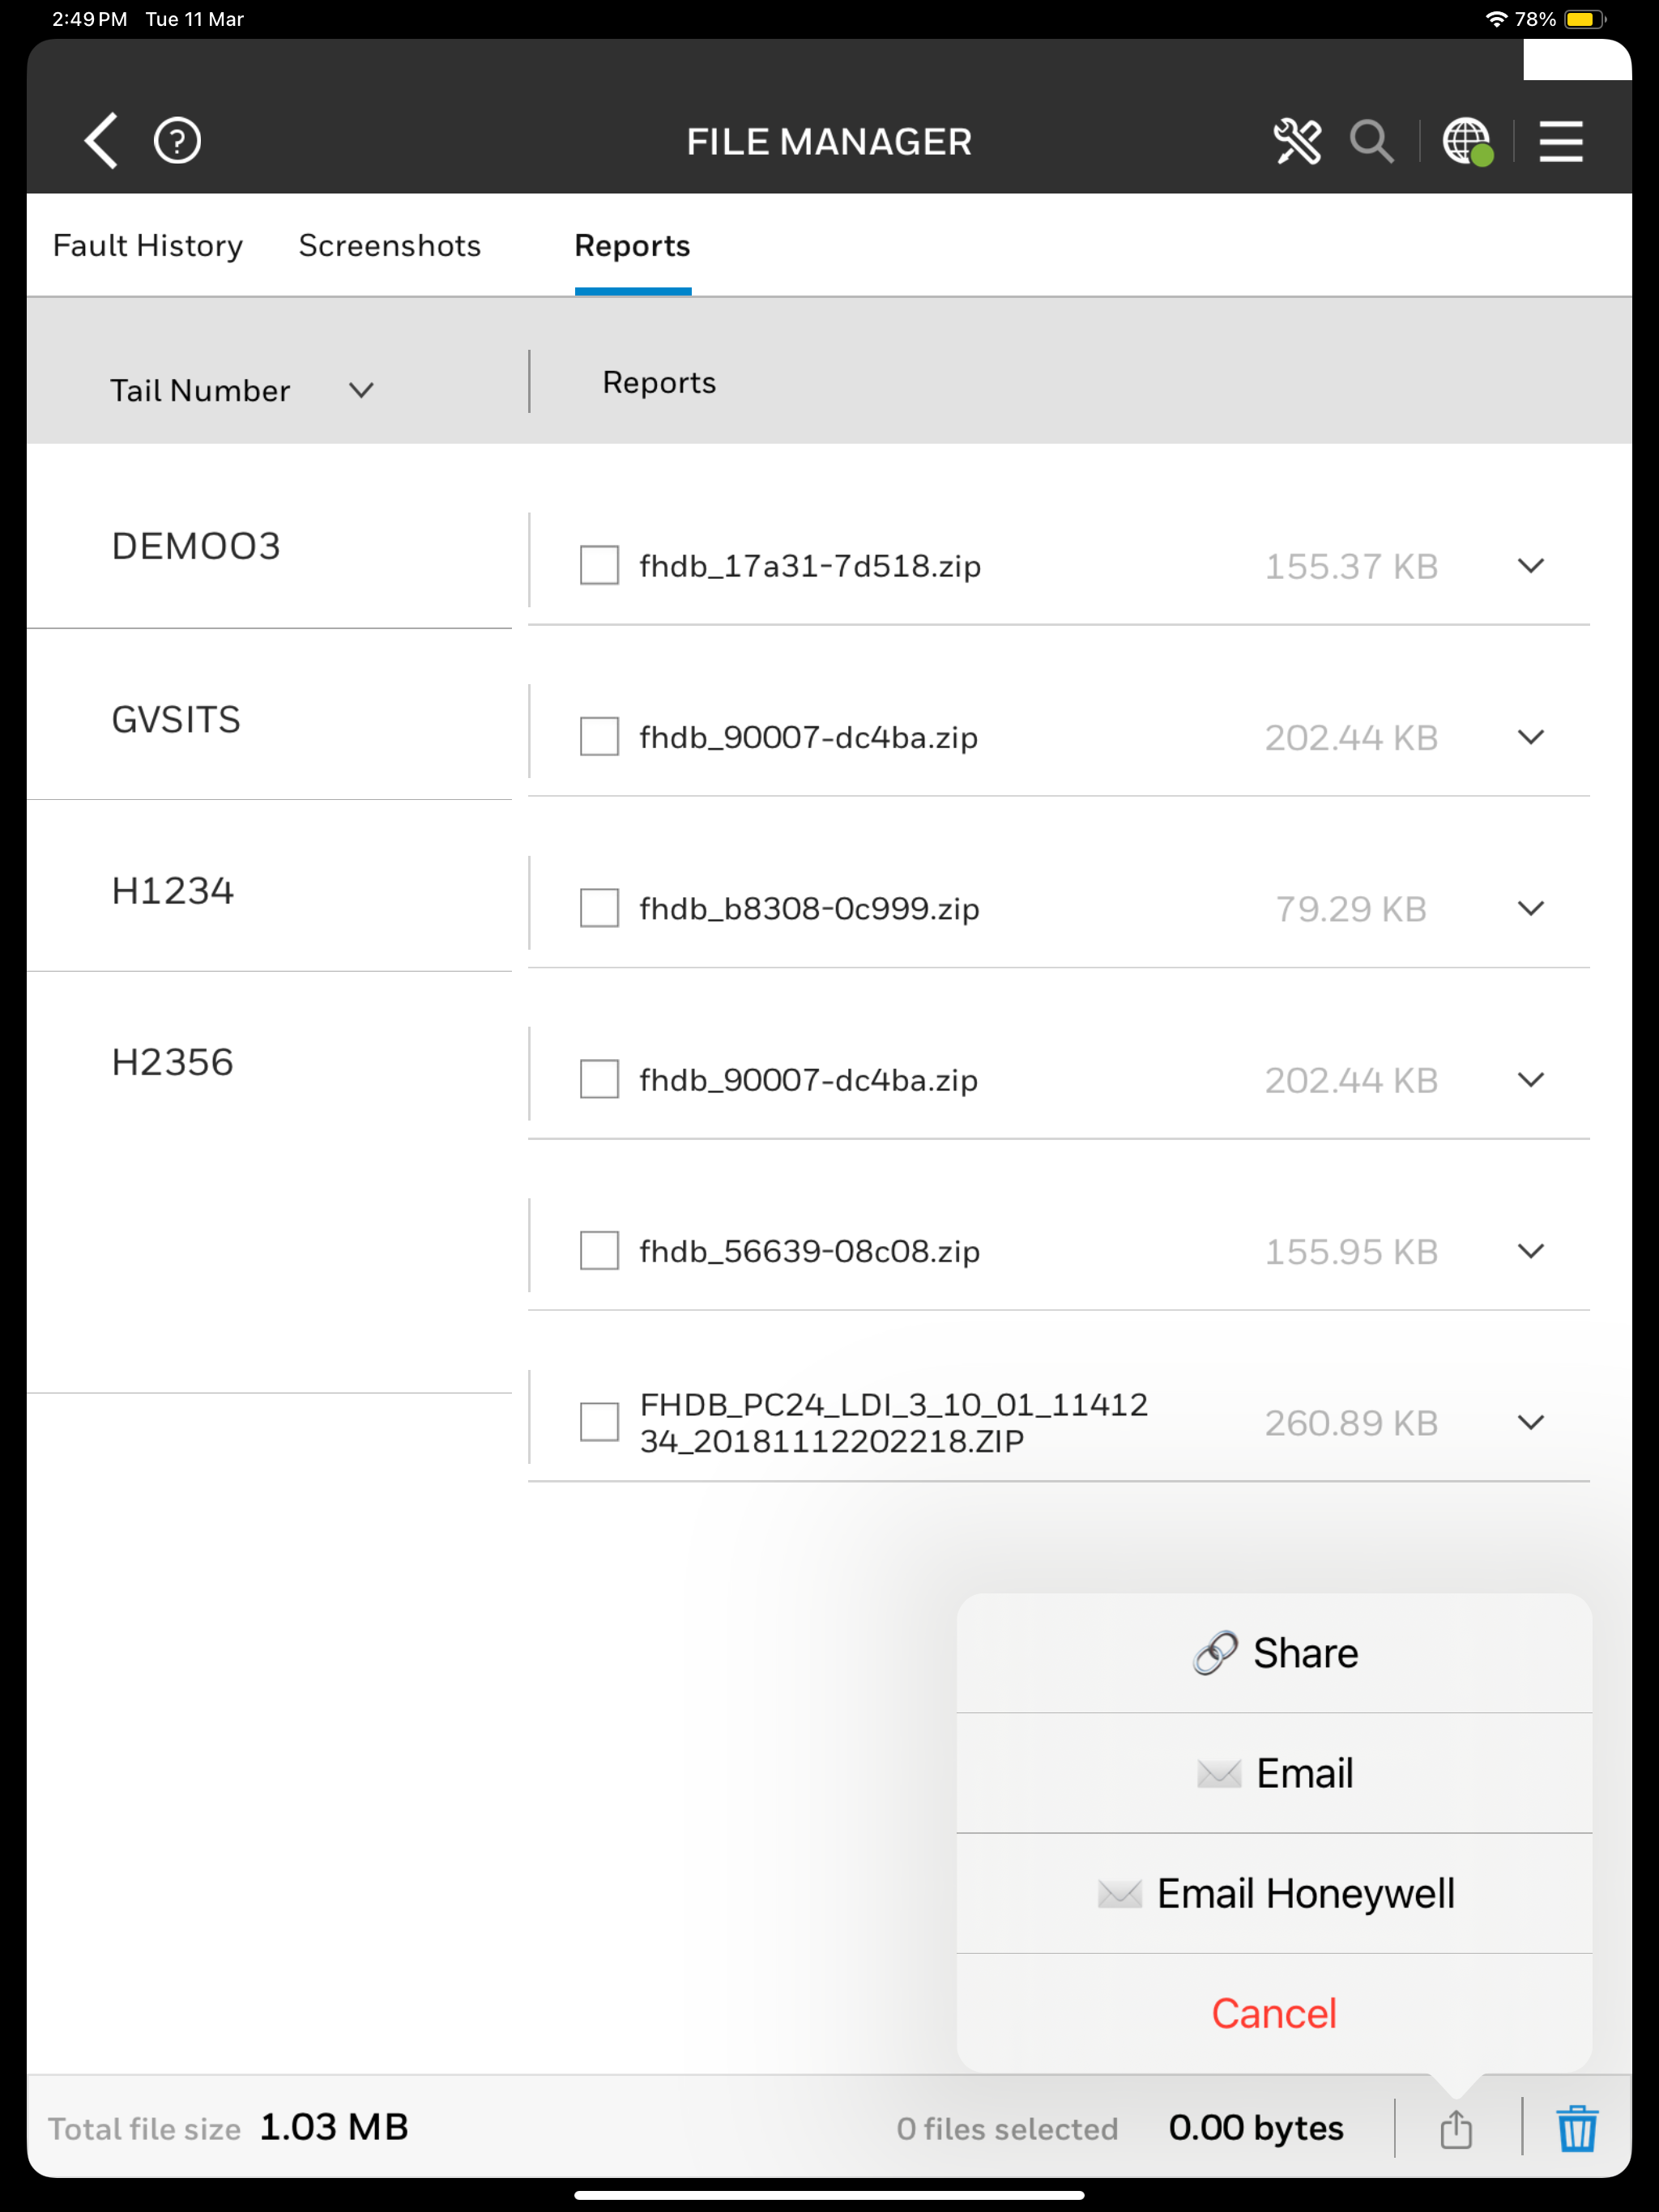The height and width of the screenshot is (2212, 1659).
Task: Select checkbox for fhdb_b8308-0c999.zip
Action: (599, 909)
